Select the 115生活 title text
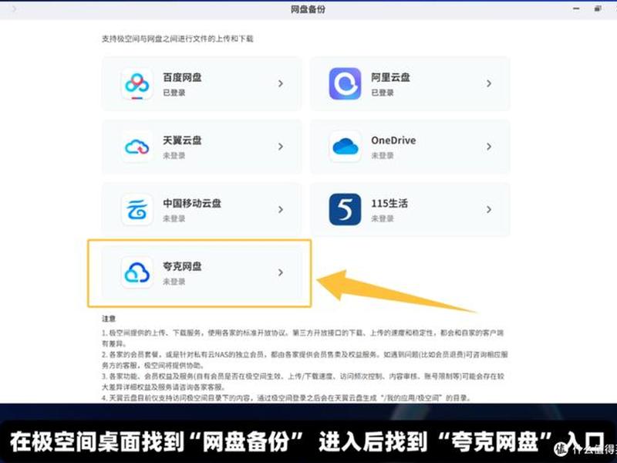The image size is (617, 463). coord(389,203)
